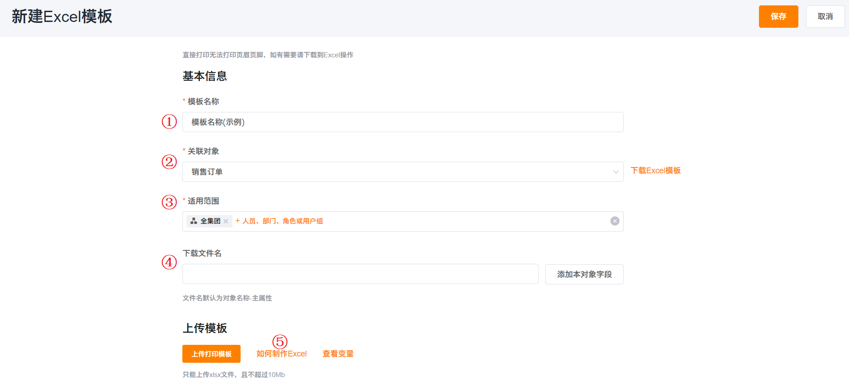The width and height of the screenshot is (849, 382).
Task: Click the 取消 button
Action: coord(825,17)
